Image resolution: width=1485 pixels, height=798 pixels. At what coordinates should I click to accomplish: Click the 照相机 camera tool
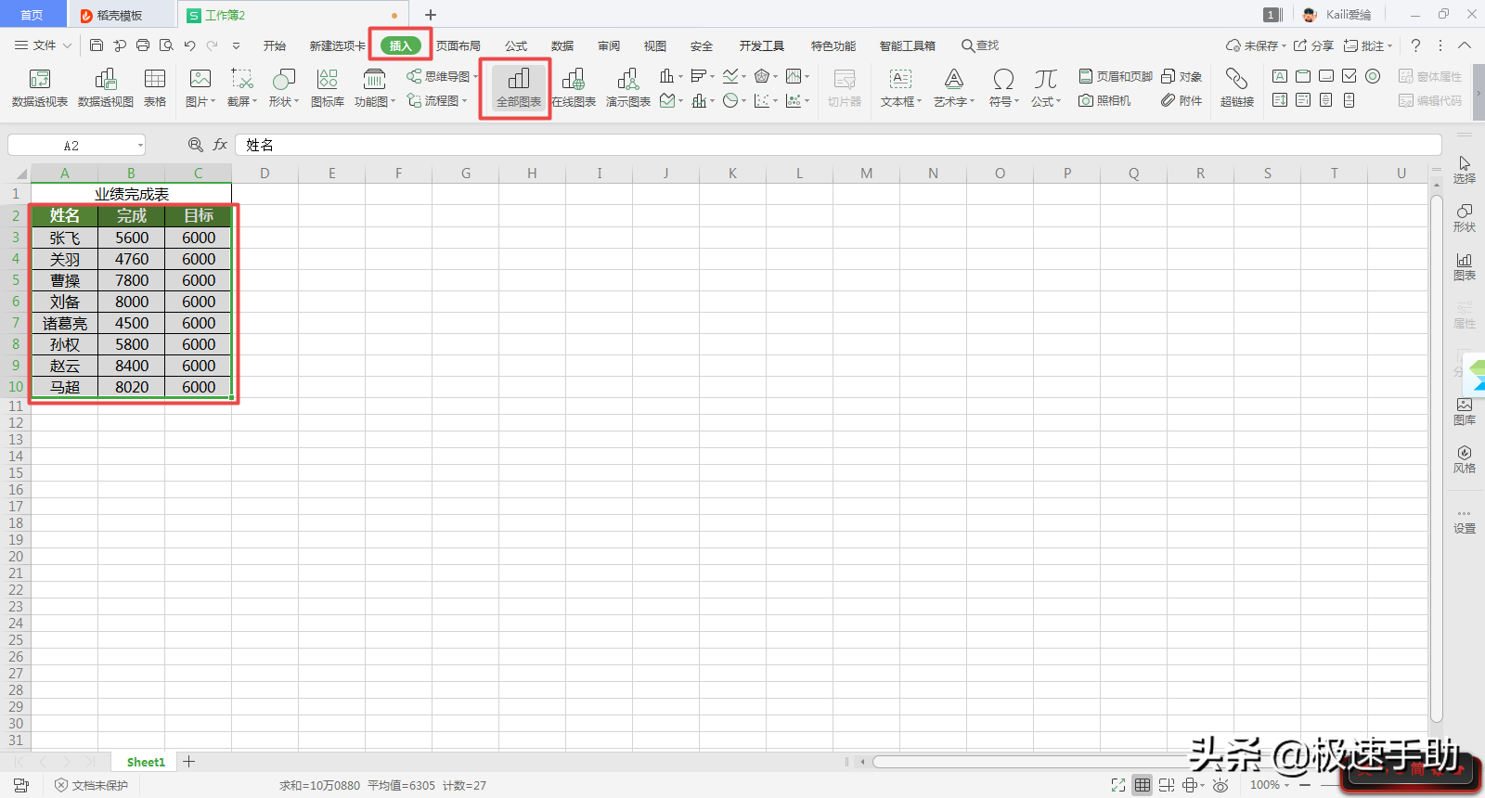point(1104,100)
